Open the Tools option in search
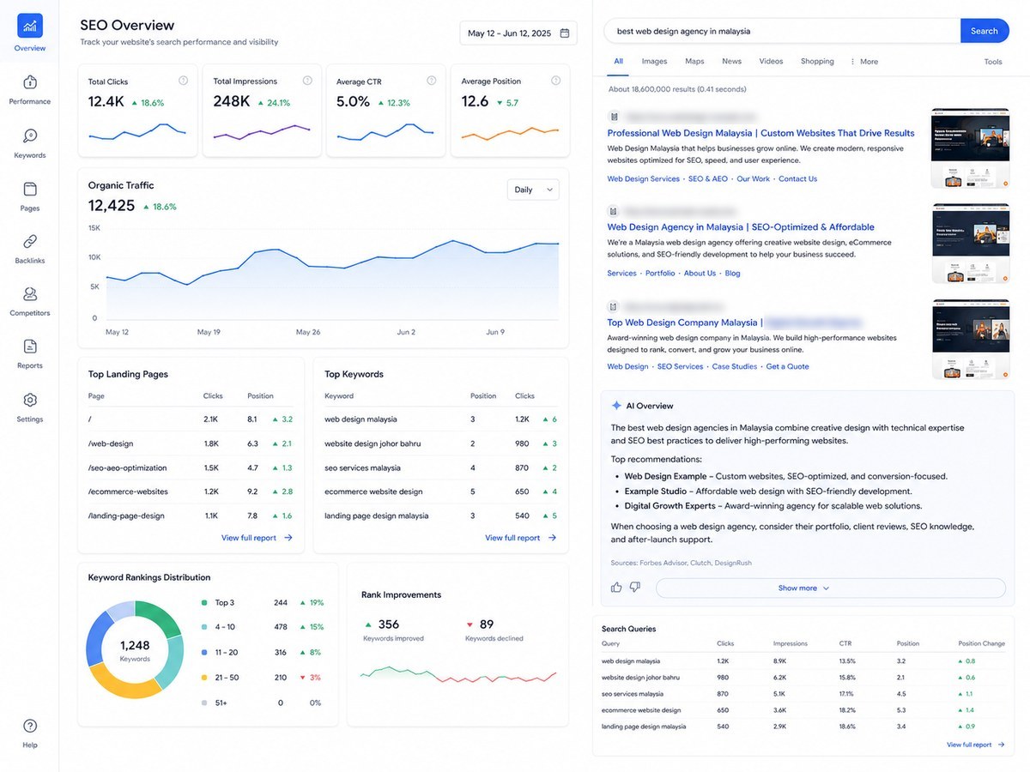Viewport: 1030px width, 772px height. [x=993, y=62]
